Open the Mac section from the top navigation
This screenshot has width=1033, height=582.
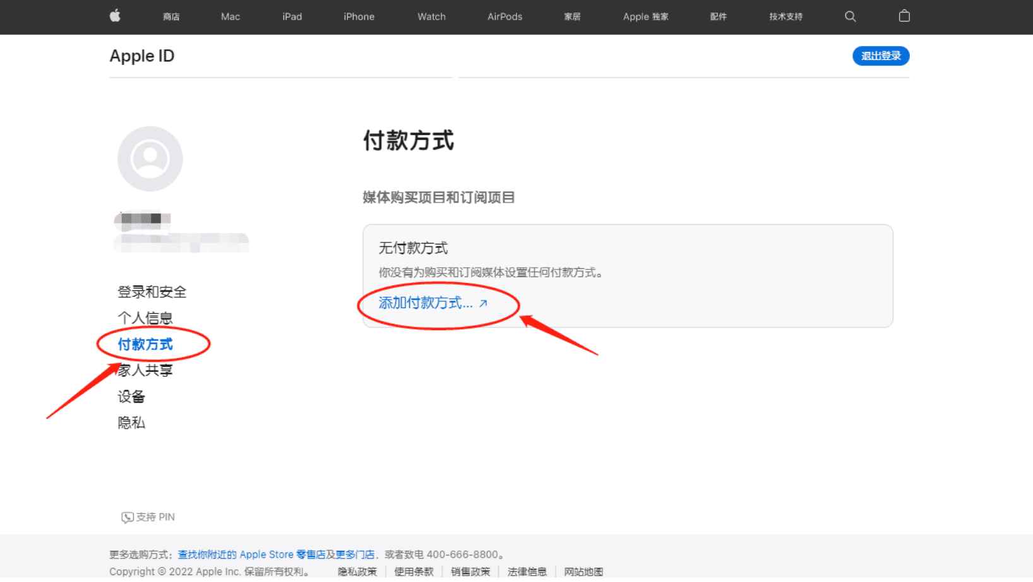[x=230, y=16]
